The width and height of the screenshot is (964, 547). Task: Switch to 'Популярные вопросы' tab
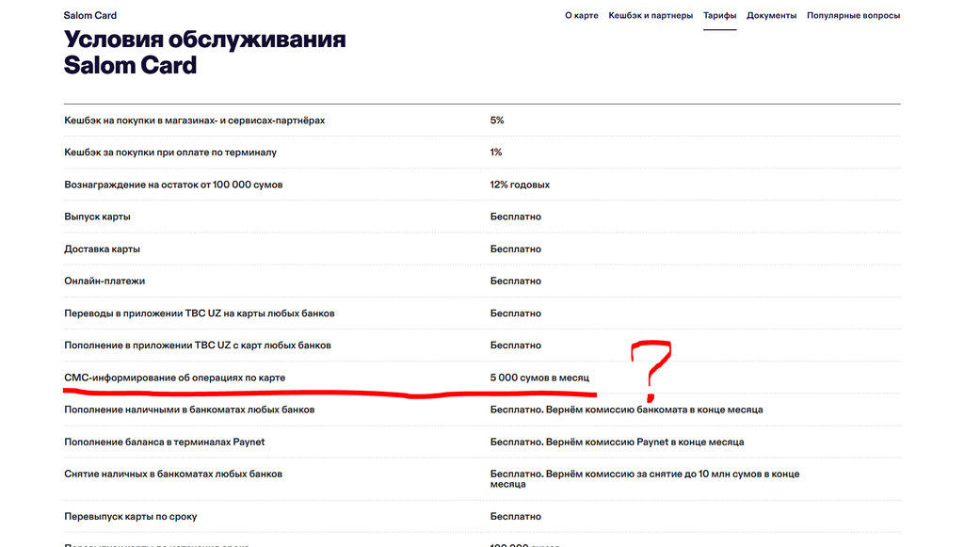tap(853, 16)
